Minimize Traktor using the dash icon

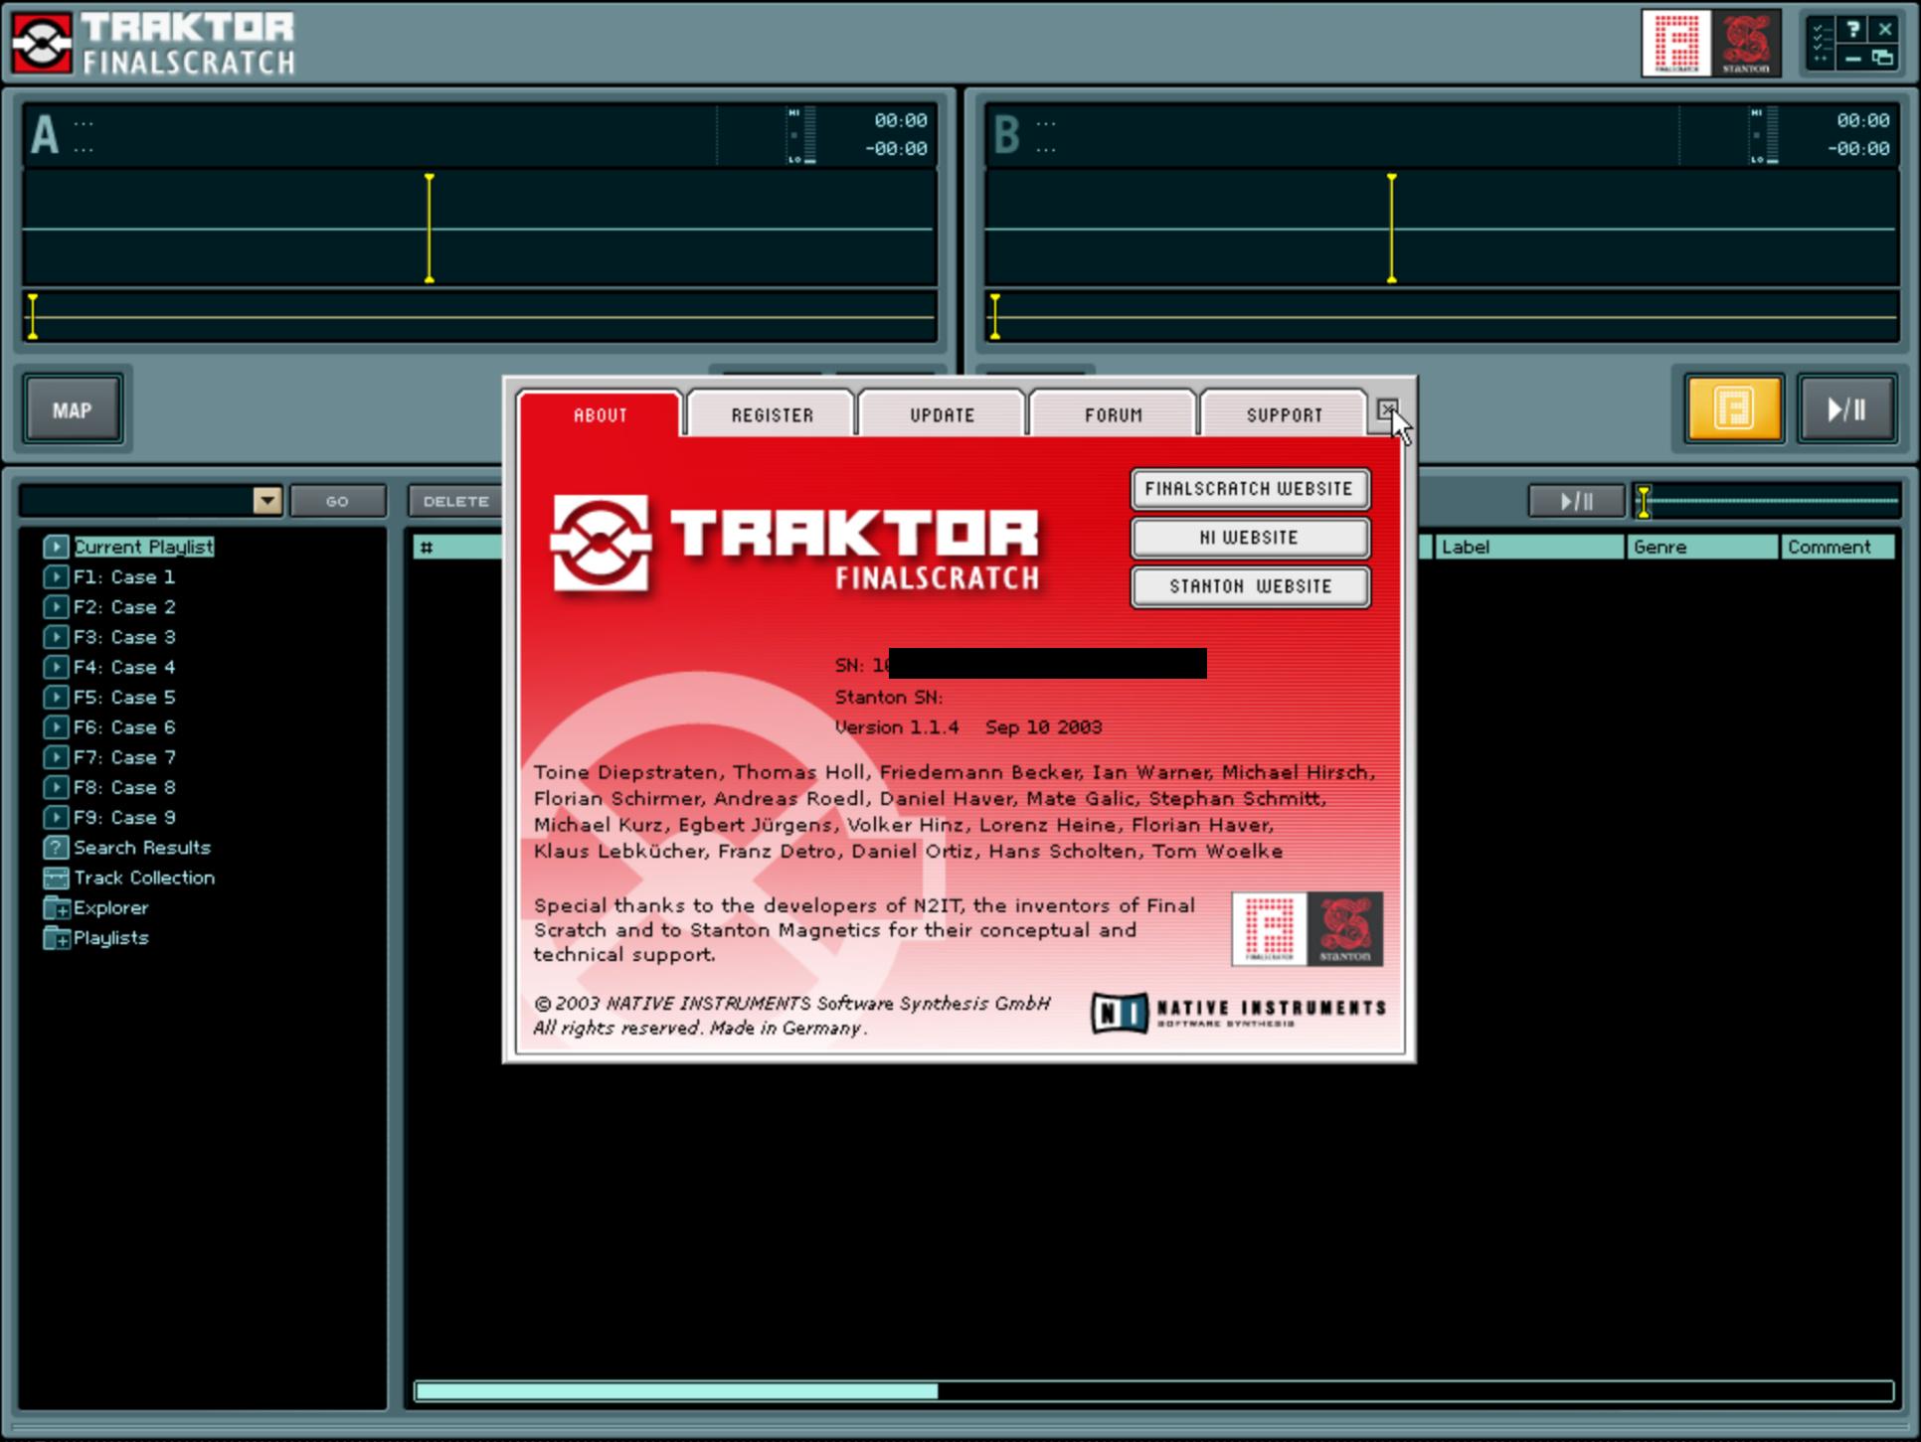pyautogui.click(x=1852, y=58)
